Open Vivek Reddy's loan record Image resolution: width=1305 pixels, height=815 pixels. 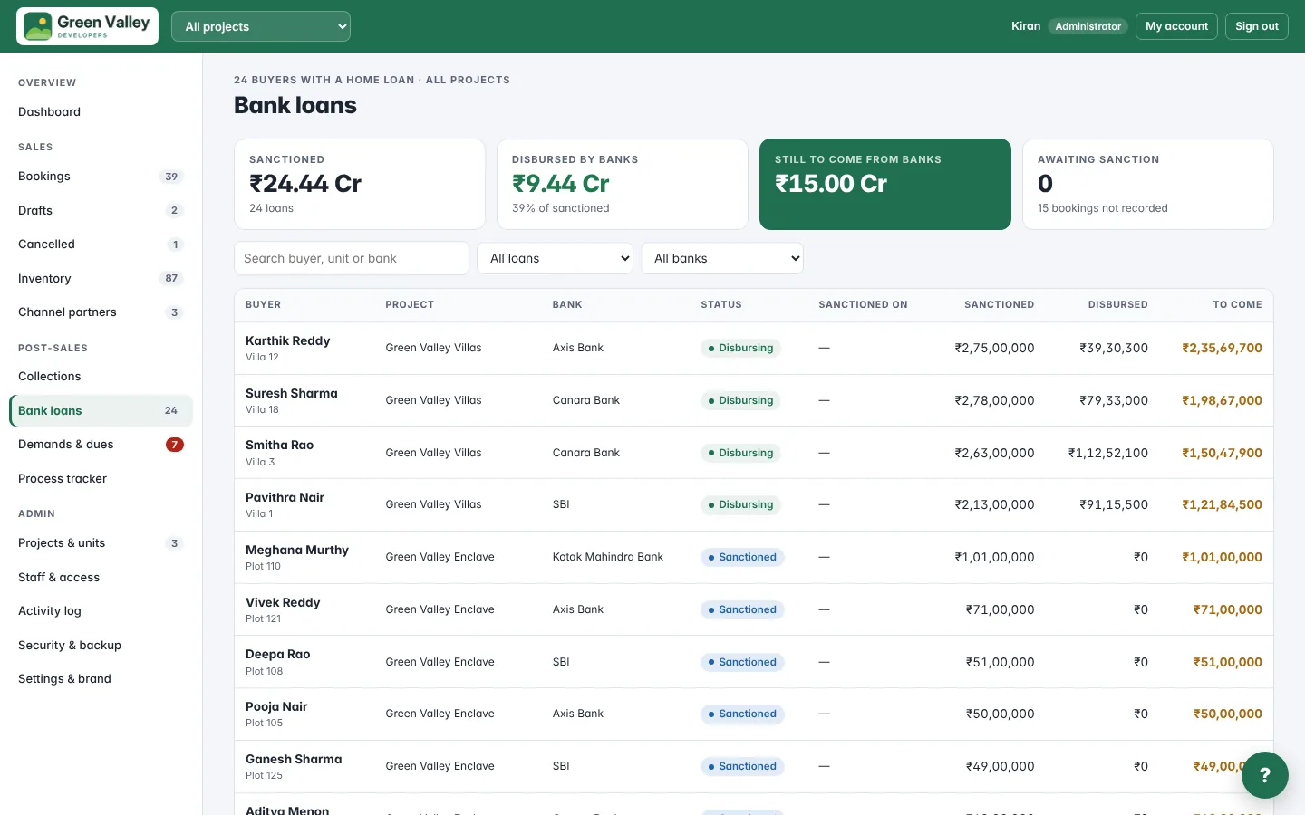click(x=754, y=610)
